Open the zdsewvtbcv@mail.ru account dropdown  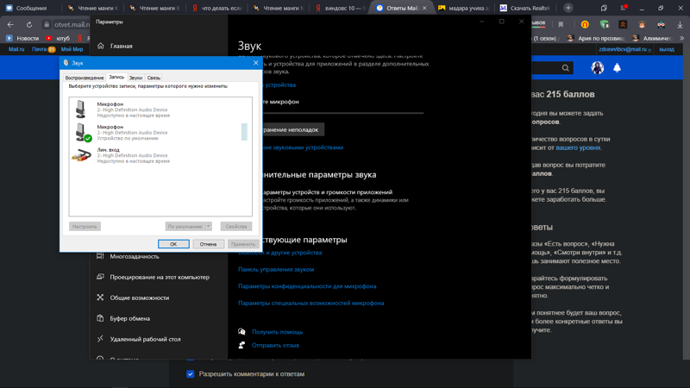(624, 49)
